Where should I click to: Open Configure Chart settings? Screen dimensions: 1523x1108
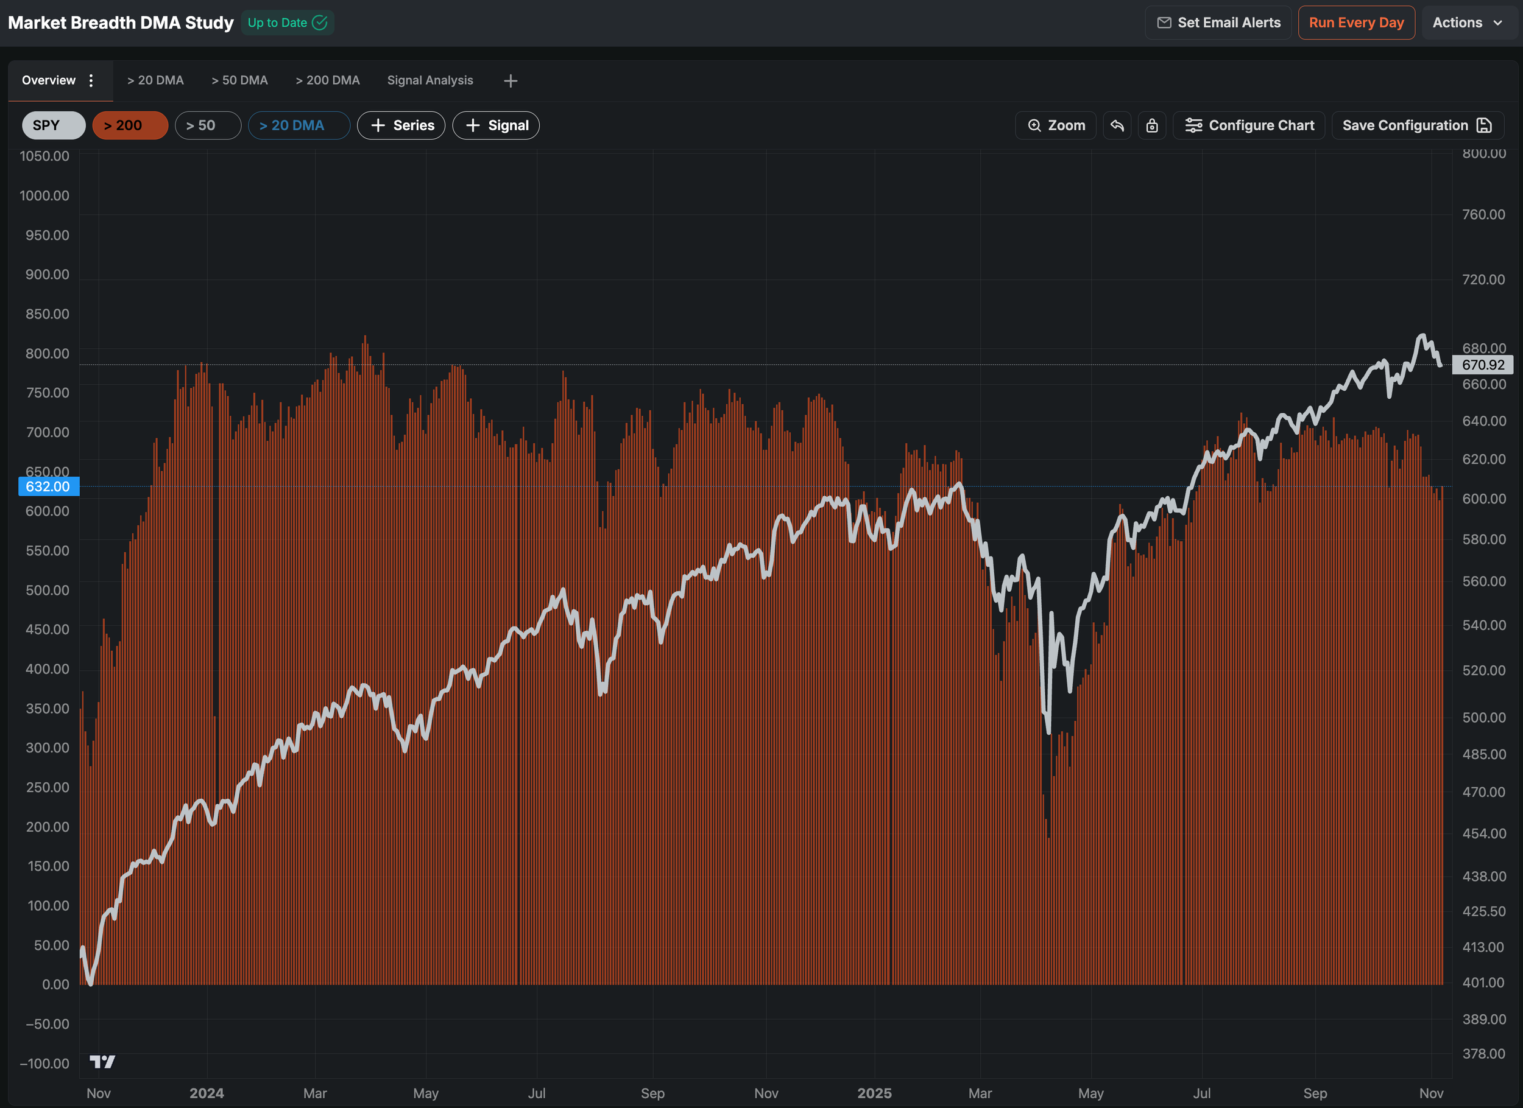tap(1248, 125)
